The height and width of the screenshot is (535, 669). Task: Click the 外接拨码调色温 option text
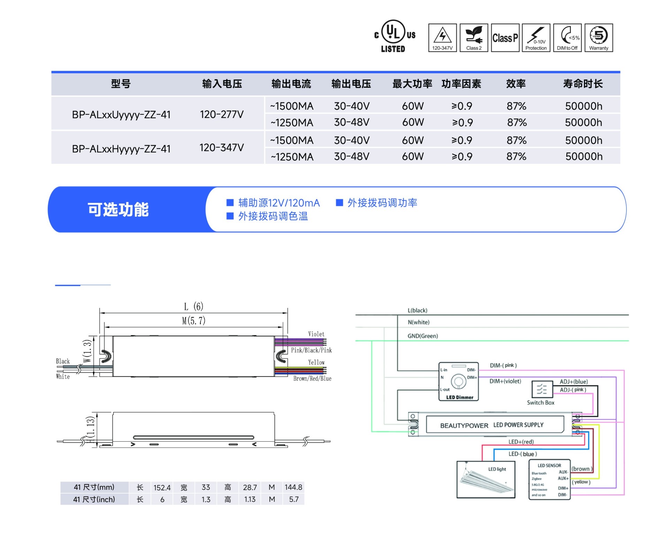click(273, 216)
